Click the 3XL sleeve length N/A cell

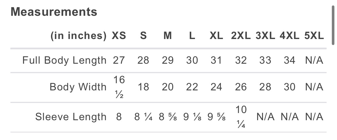tap(265, 117)
